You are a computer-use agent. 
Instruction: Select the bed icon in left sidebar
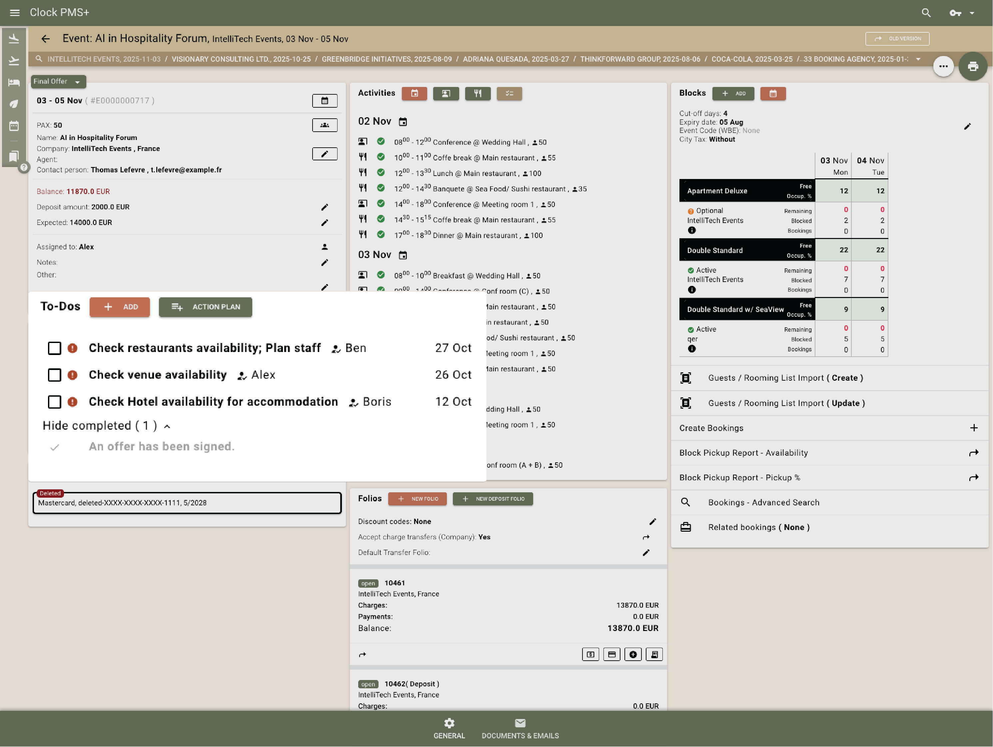14,82
